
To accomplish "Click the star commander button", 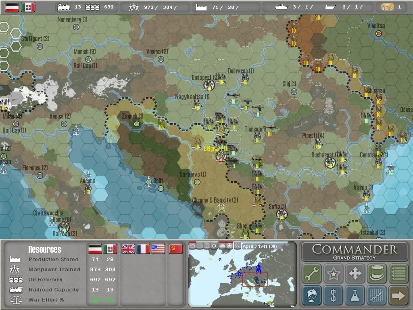I will click(333, 273).
